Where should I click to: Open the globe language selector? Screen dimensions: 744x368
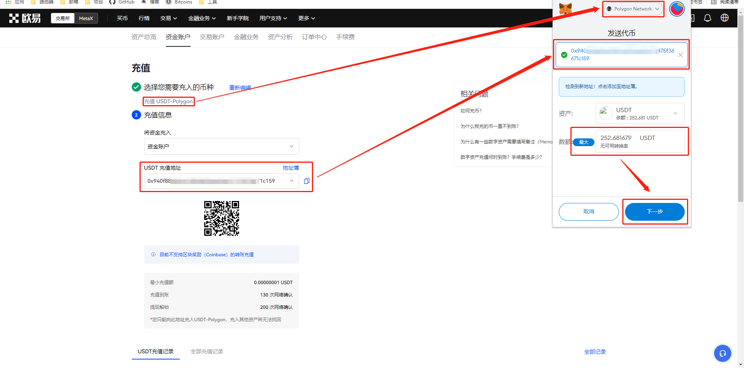click(725, 18)
